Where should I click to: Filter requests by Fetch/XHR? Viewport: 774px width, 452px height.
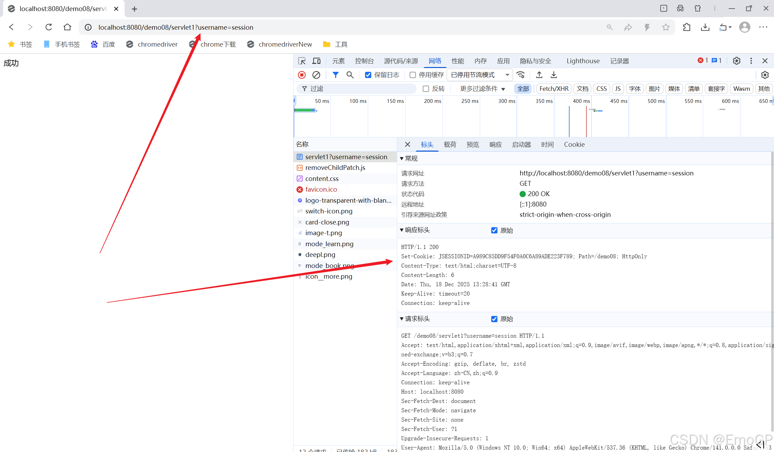554,89
